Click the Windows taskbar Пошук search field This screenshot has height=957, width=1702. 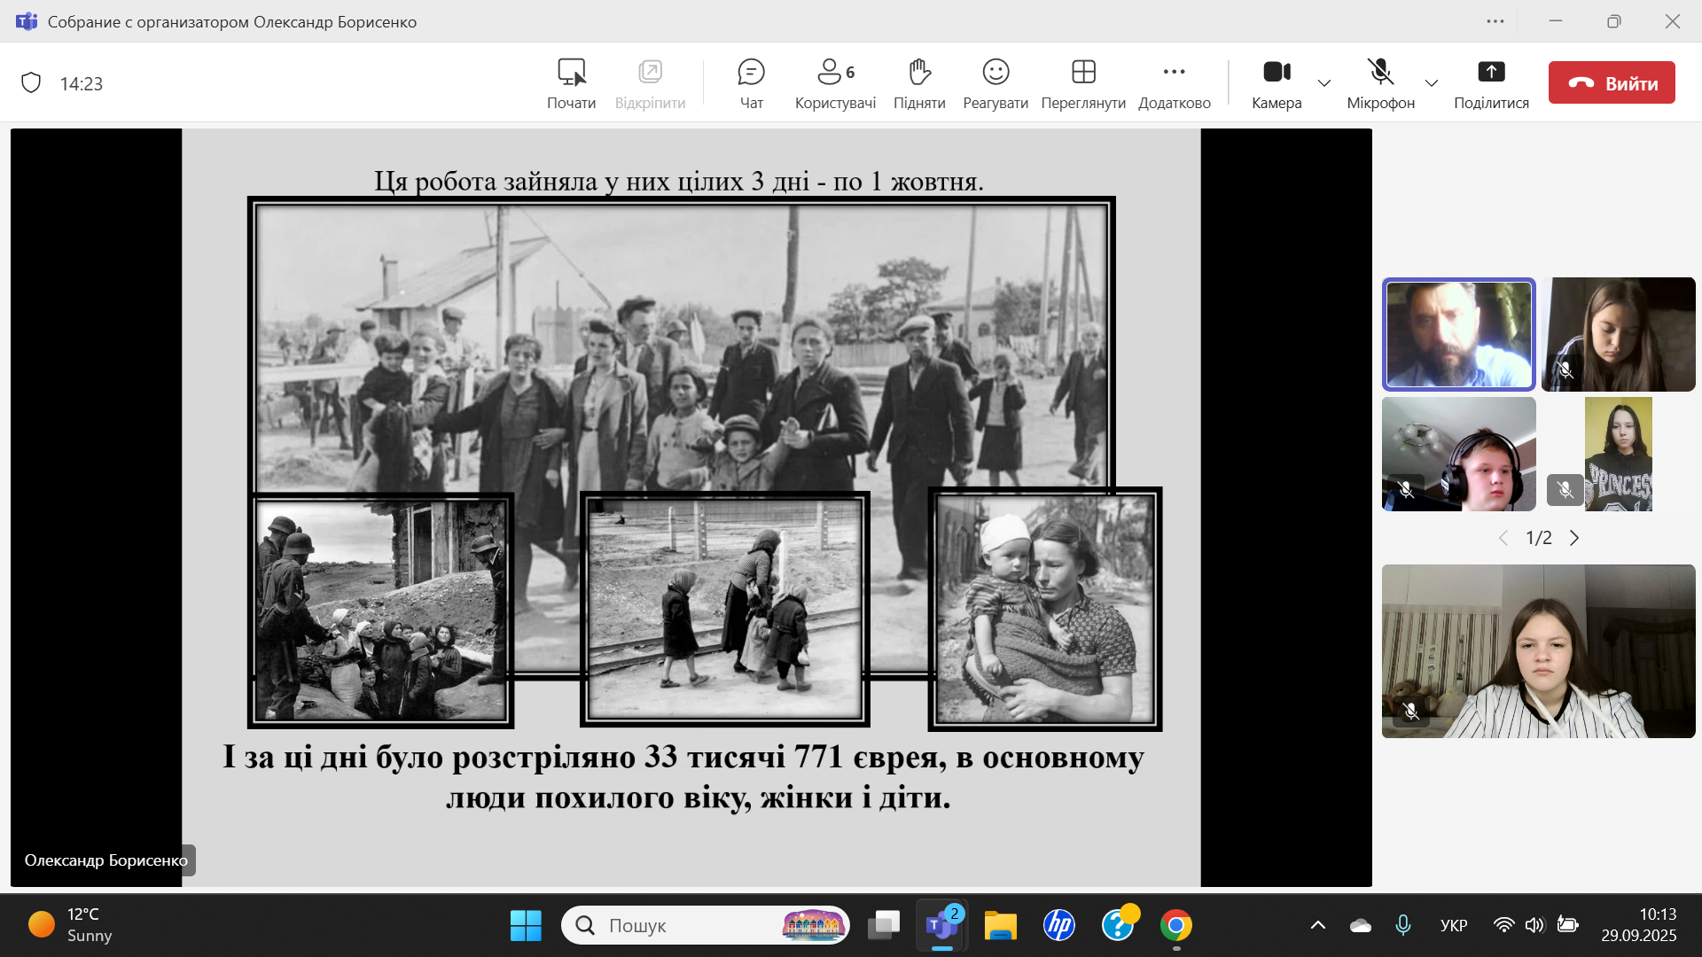[691, 925]
